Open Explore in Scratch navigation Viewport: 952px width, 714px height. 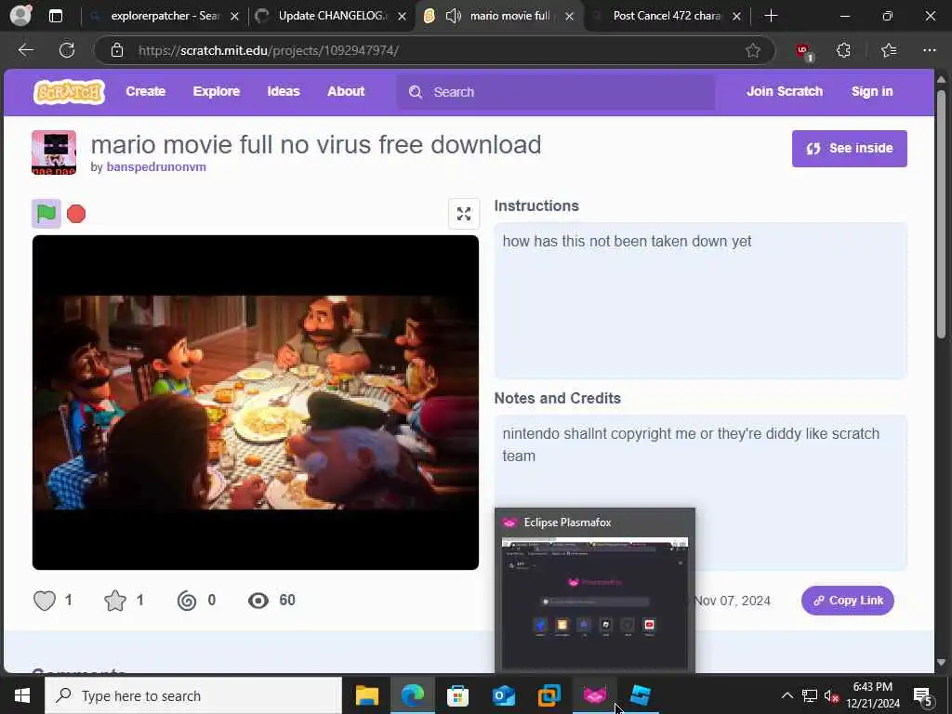[x=216, y=92]
